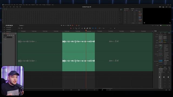Open the Timeline 1 name dropdown
Image resolution: width=173 pixels, height=97 pixels.
tap(22, 25)
